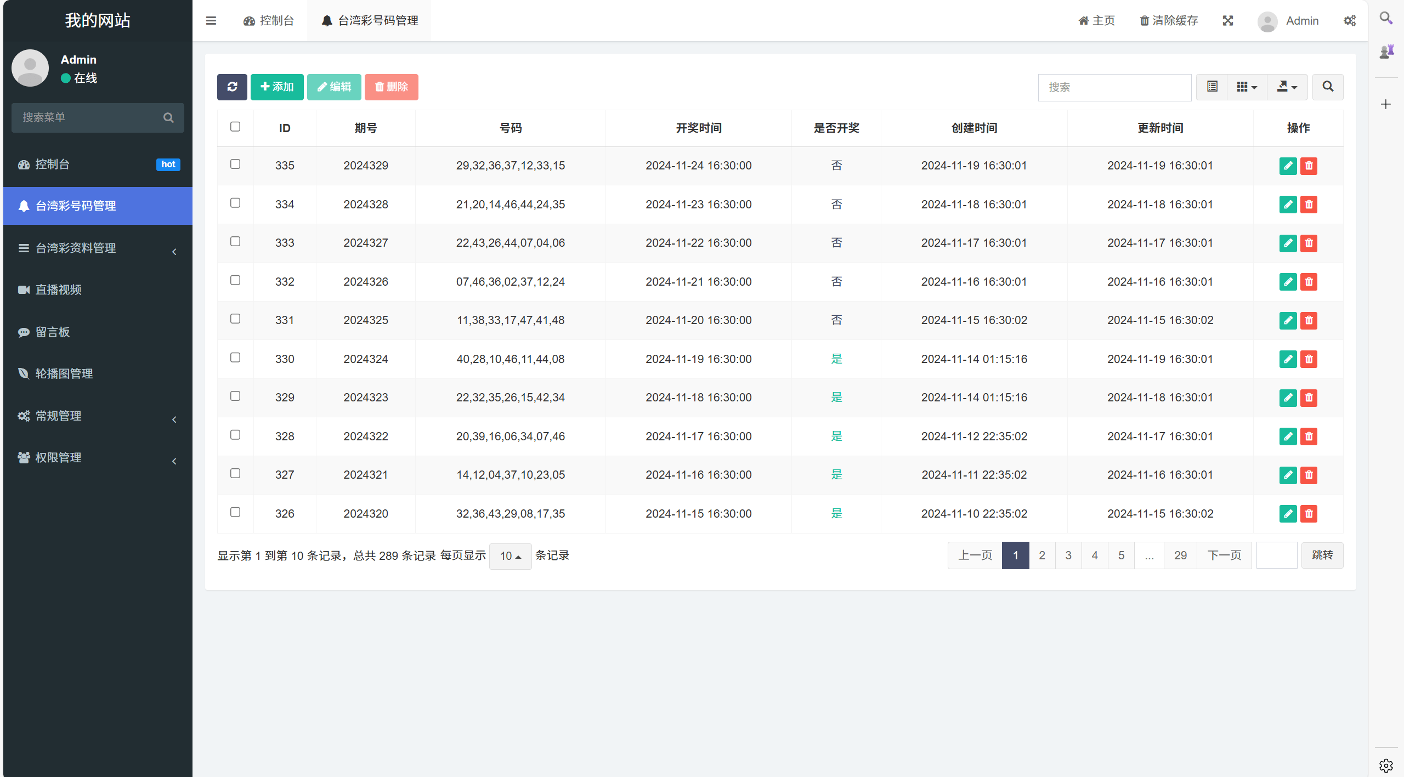Click the grid layout view icon
Viewport: 1404px width, 777px height.
coord(1244,87)
